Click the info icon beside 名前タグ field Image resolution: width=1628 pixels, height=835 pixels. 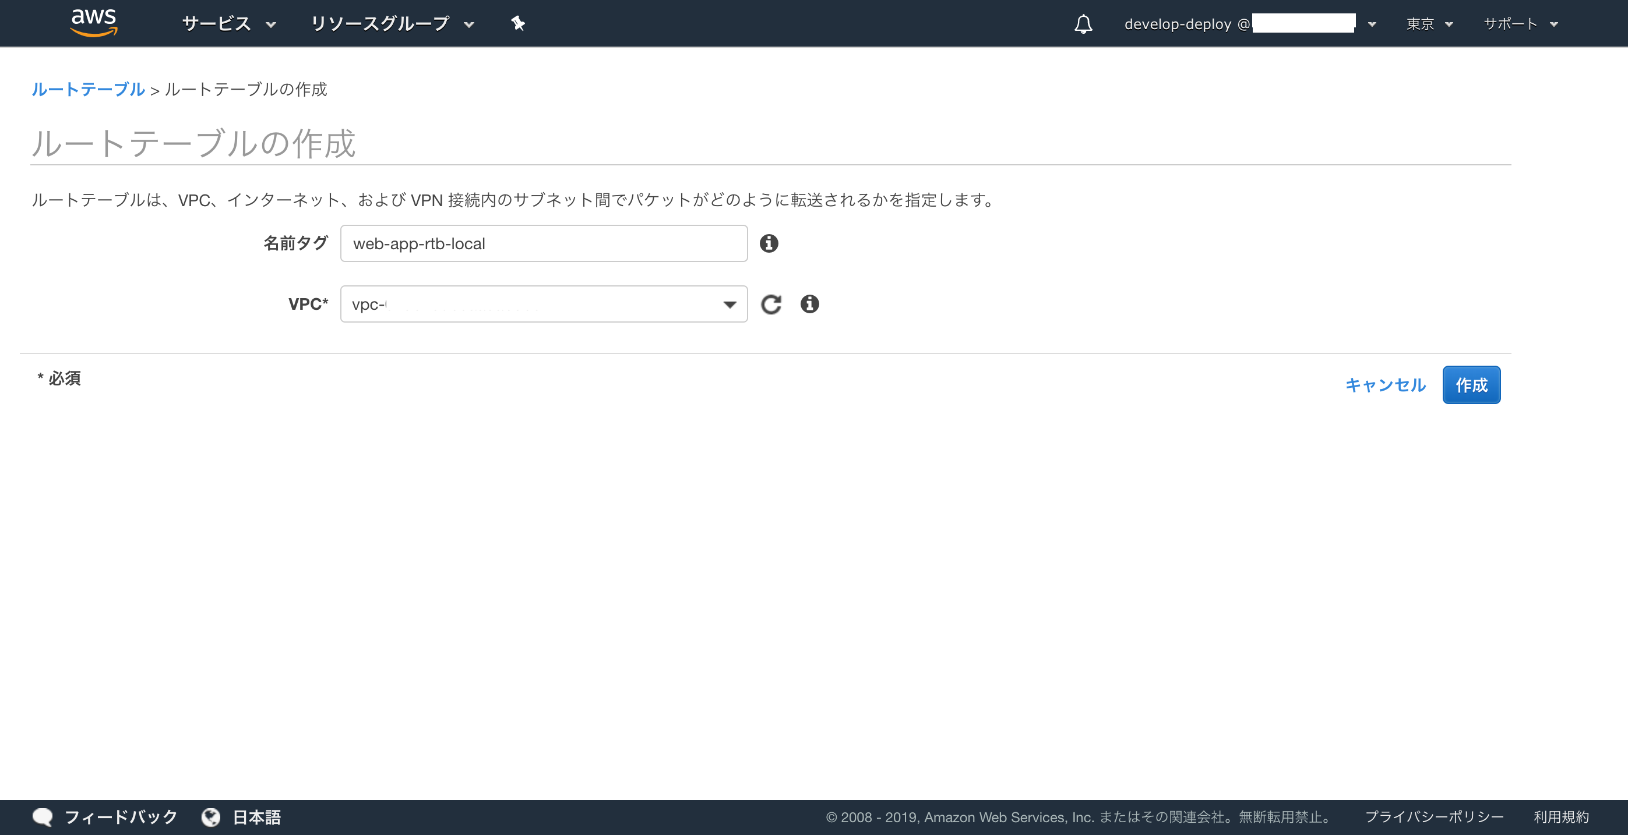pyautogui.click(x=769, y=243)
